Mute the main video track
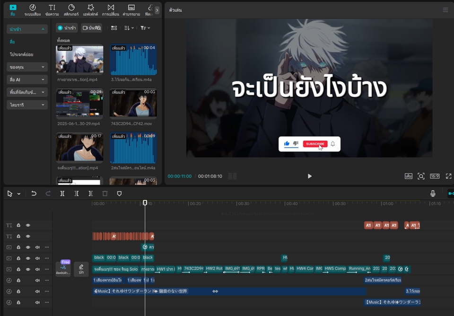The image size is (454, 316). tap(37, 269)
